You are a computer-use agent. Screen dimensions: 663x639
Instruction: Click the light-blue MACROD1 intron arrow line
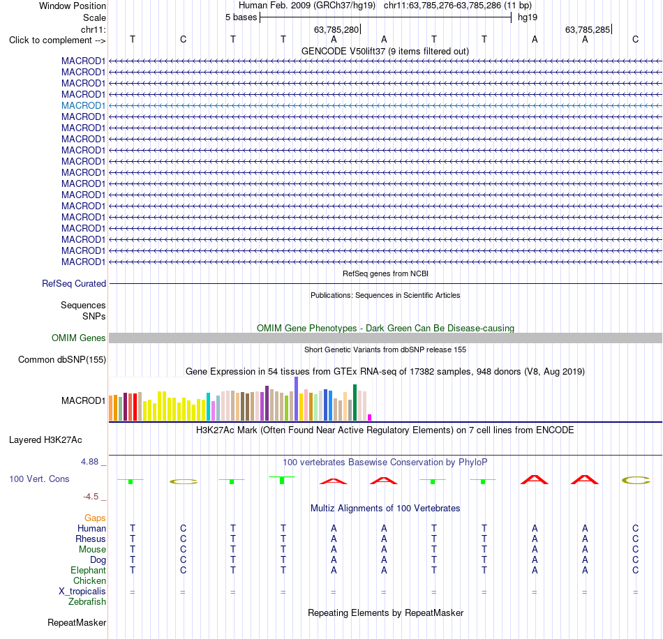tap(385, 105)
